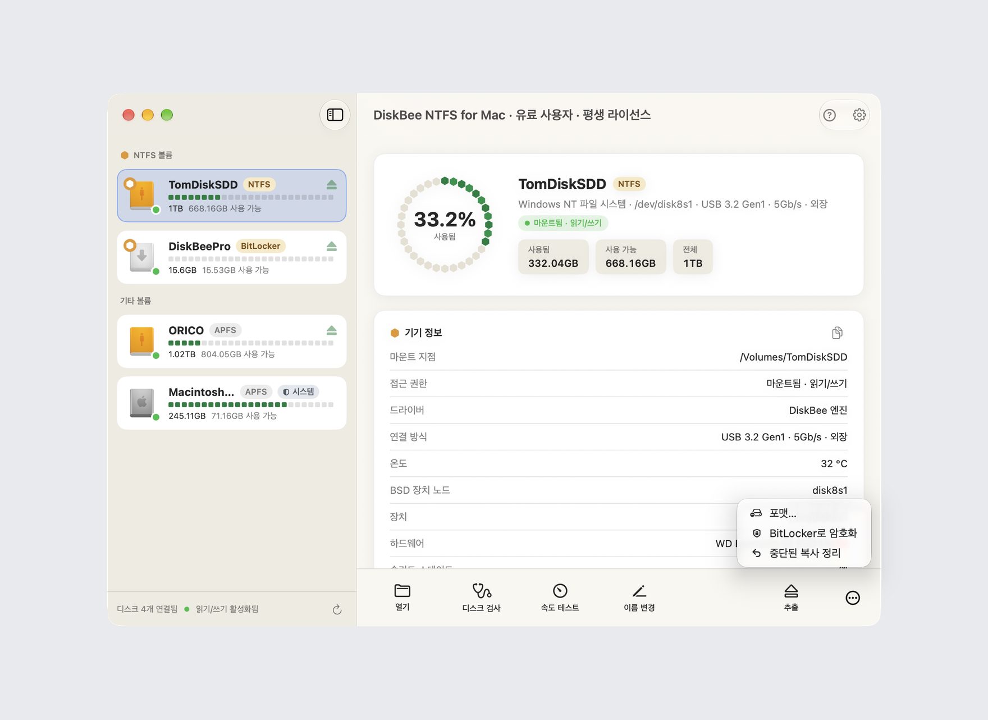Click the /Volumes/TomDiskSDD mount point value

(793, 357)
